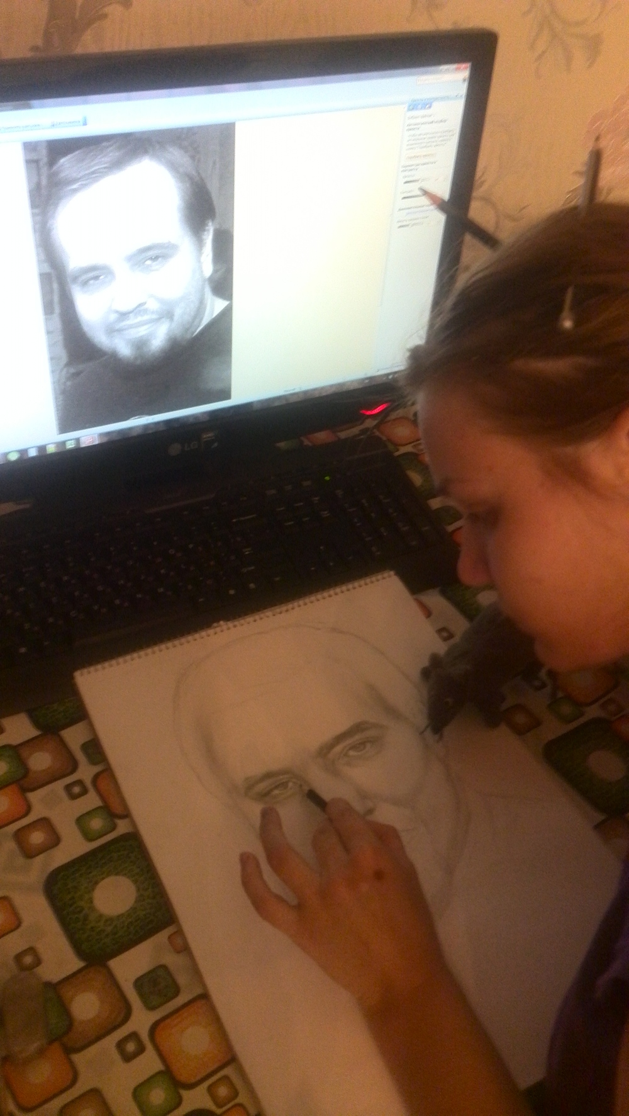This screenshot has width=629, height=1116.
Task: Click the auto brightness button in task pane
Action: pyautogui.click(x=421, y=155)
